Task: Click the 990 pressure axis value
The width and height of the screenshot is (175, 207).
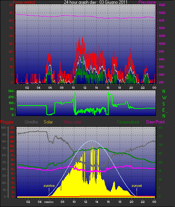Action: coord(161,59)
